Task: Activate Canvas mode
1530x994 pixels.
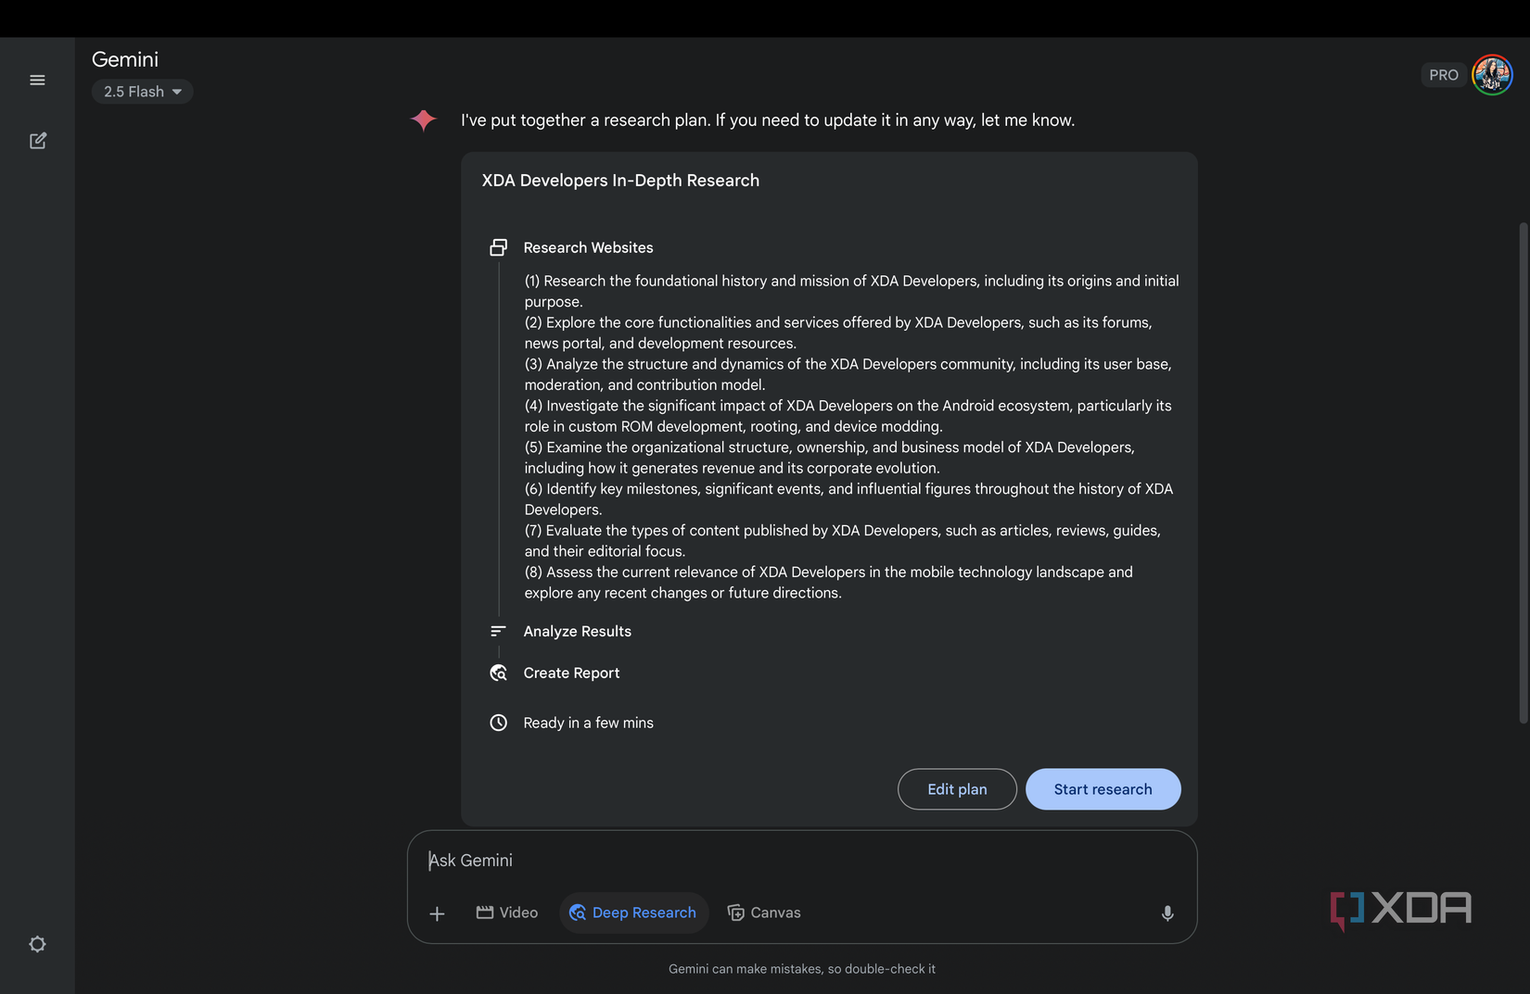Action: click(764, 912)
